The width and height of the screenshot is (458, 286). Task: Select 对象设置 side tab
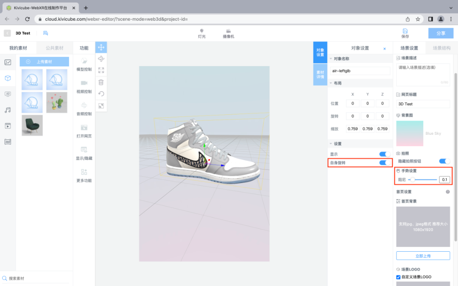[320, 53]
